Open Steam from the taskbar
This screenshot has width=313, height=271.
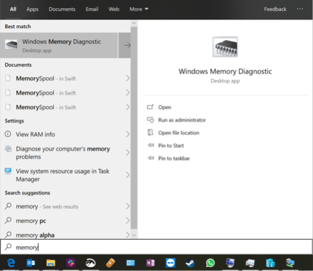click(190, 263)
